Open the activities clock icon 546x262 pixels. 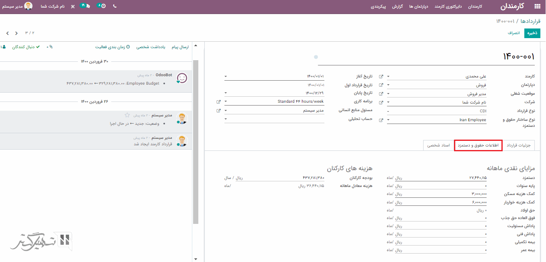tap(102, 6)
